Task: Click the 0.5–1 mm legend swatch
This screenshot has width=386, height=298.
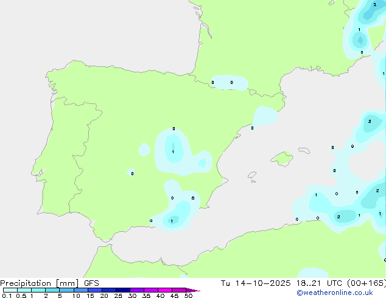Action: [24, 290]
